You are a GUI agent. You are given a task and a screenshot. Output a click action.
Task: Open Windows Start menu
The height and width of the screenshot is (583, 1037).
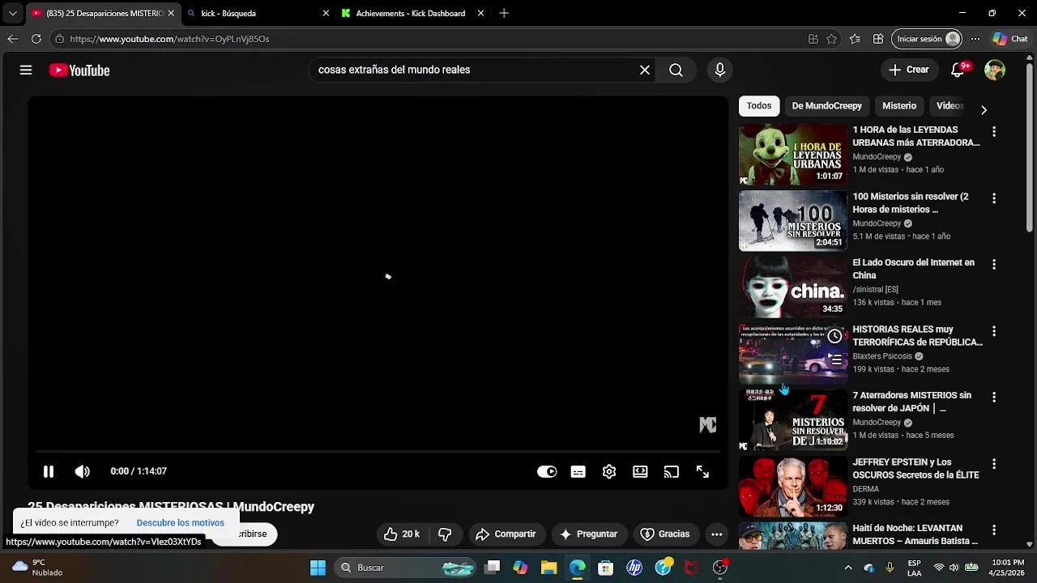(318, 568)
